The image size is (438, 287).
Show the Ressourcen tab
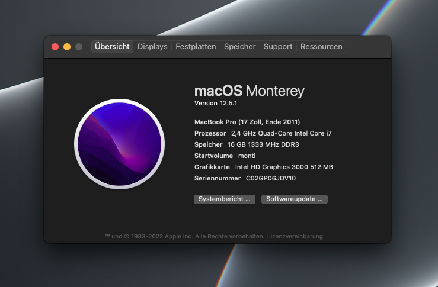tap(321, 47)
